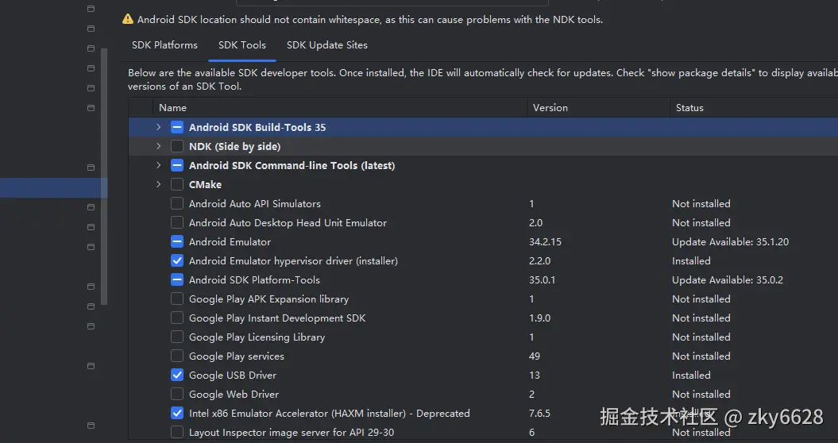Screen dimensions: 838x443
Task: Enable the CMake checkbox
Action: [177, 184]
